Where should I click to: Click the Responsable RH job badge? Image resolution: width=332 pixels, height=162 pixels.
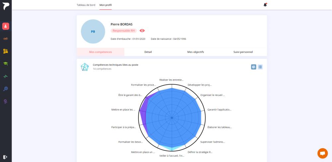[x=124, y=31]
